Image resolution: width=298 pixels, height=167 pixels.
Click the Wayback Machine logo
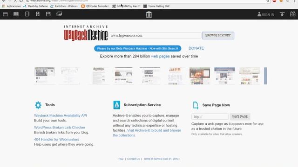[x=86, y=33]
